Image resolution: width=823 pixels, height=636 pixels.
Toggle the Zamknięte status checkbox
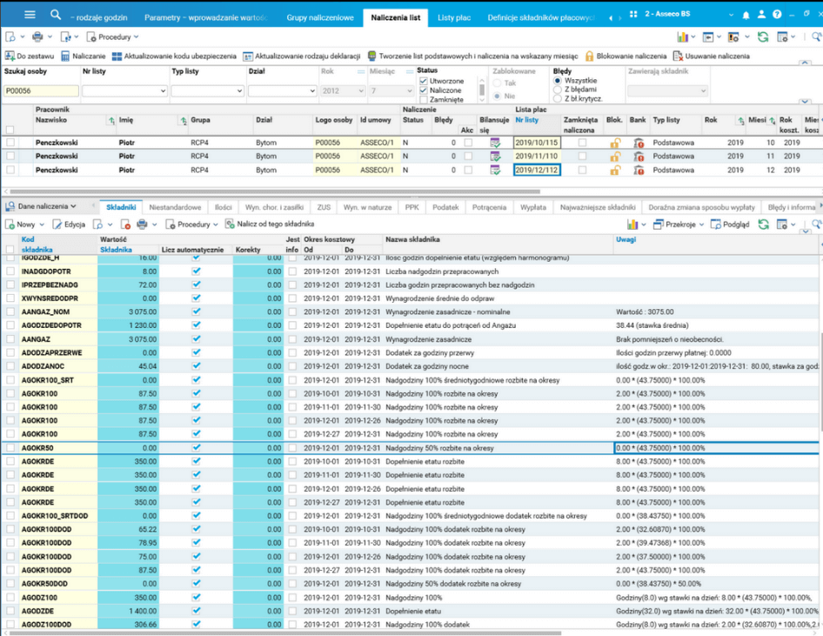(424, 99)
